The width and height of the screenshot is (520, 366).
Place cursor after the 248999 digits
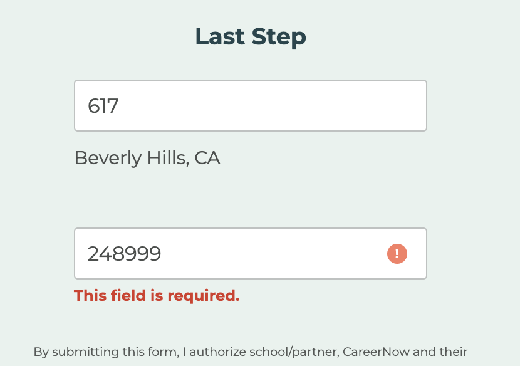point(162,254)
